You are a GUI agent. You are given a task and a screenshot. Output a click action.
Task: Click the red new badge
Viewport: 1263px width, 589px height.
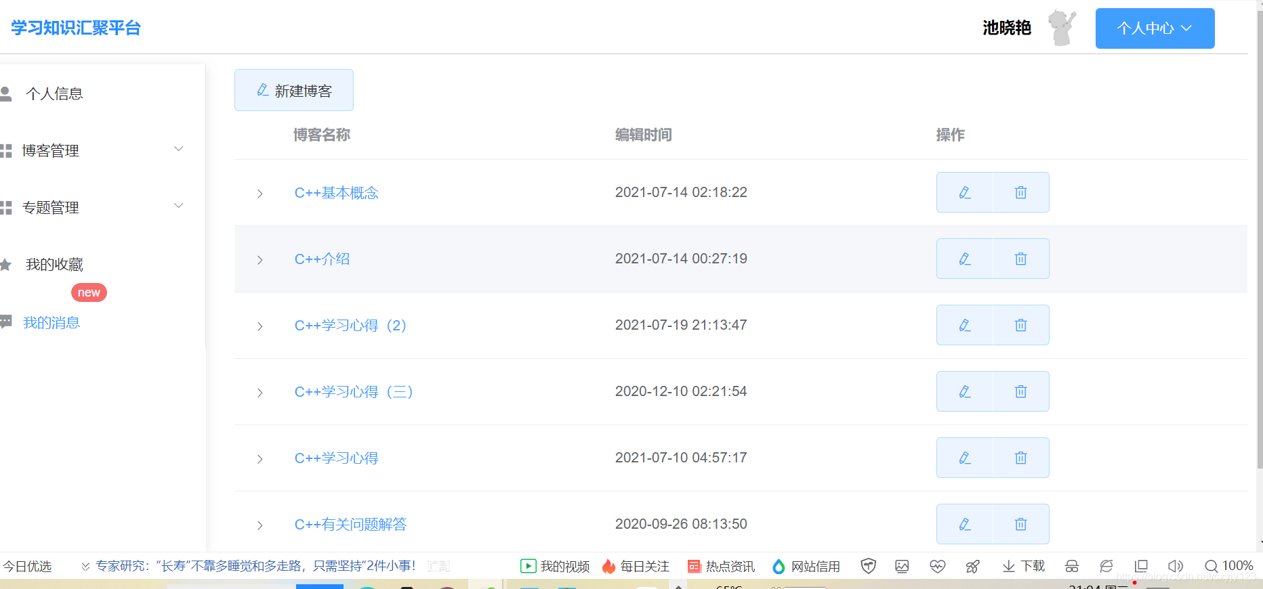[x=89, y=292]
